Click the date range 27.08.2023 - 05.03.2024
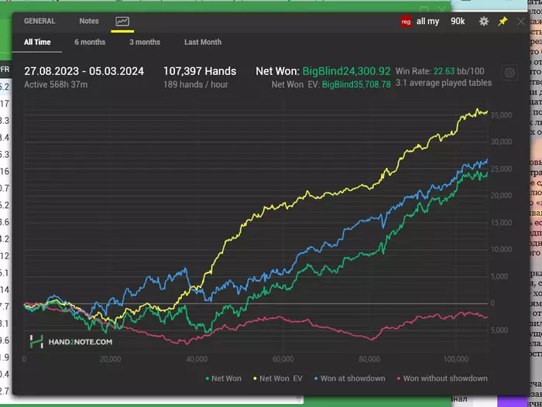Viewport: 542px width, 407px height. tap(84, 71)
